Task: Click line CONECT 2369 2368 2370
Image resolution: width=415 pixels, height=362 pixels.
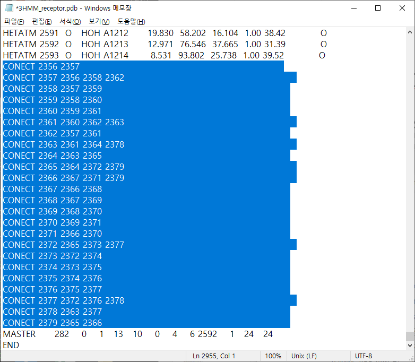Action: pos(53,211)
